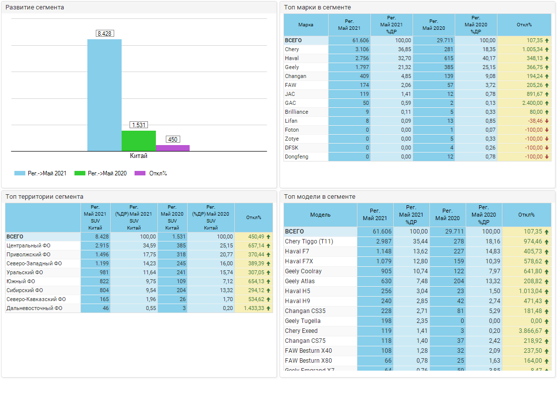Open the Geely Coolray model row
Image resolution: width=557 pixels, height=394 pixels.
(x=303, y=271)
